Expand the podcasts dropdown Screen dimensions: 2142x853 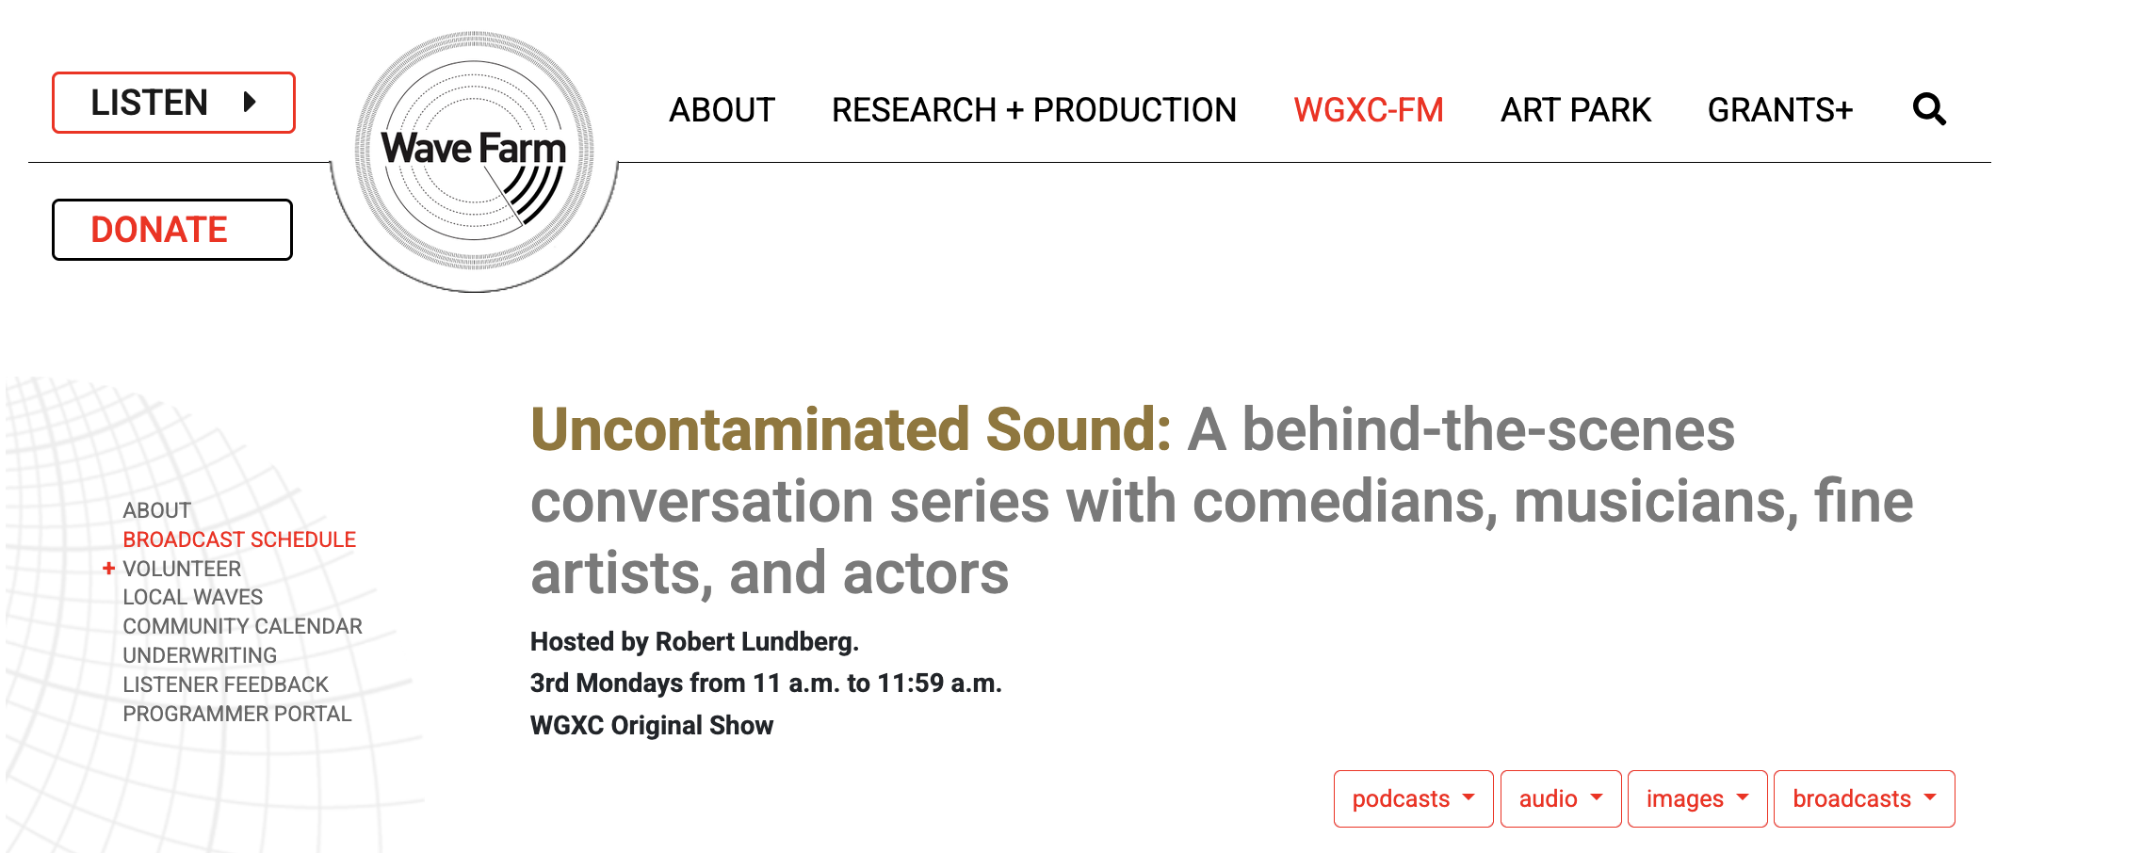pos(1413,798)
